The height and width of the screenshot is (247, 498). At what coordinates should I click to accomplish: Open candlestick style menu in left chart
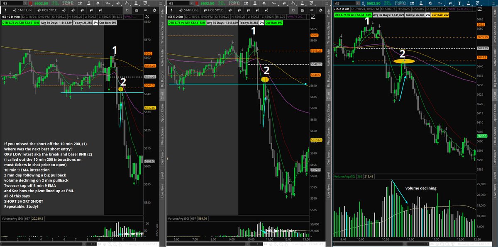118,3
